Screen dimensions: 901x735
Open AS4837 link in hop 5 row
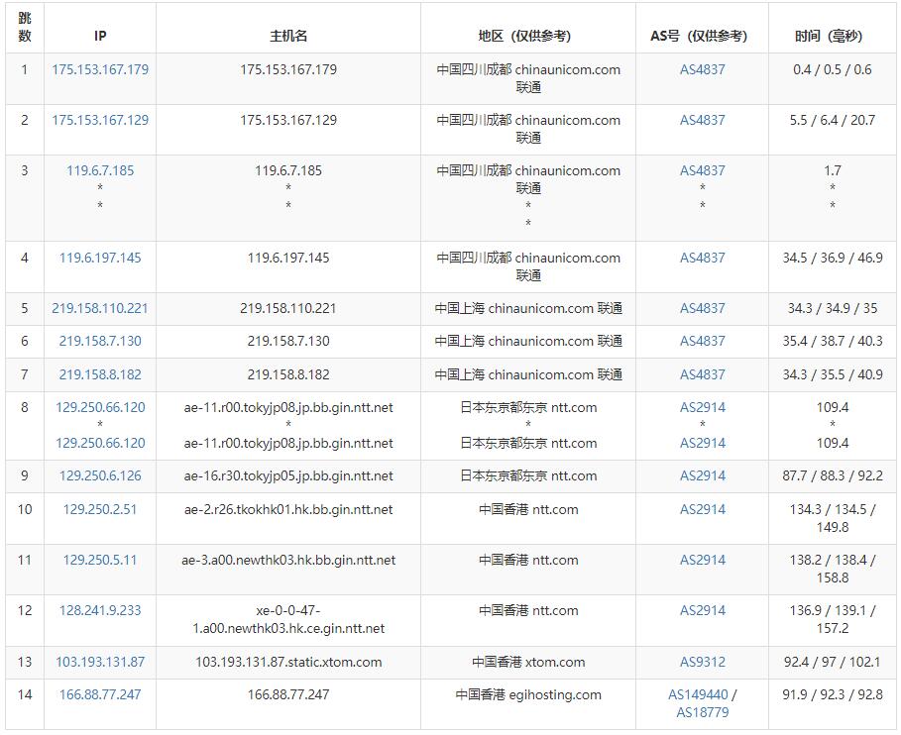(x=702, y=308)
